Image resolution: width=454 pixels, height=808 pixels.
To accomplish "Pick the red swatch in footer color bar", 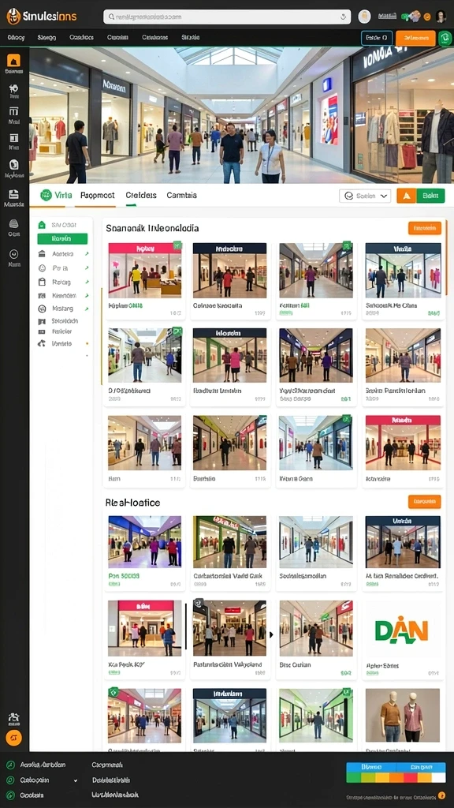I will coord(411,777).
